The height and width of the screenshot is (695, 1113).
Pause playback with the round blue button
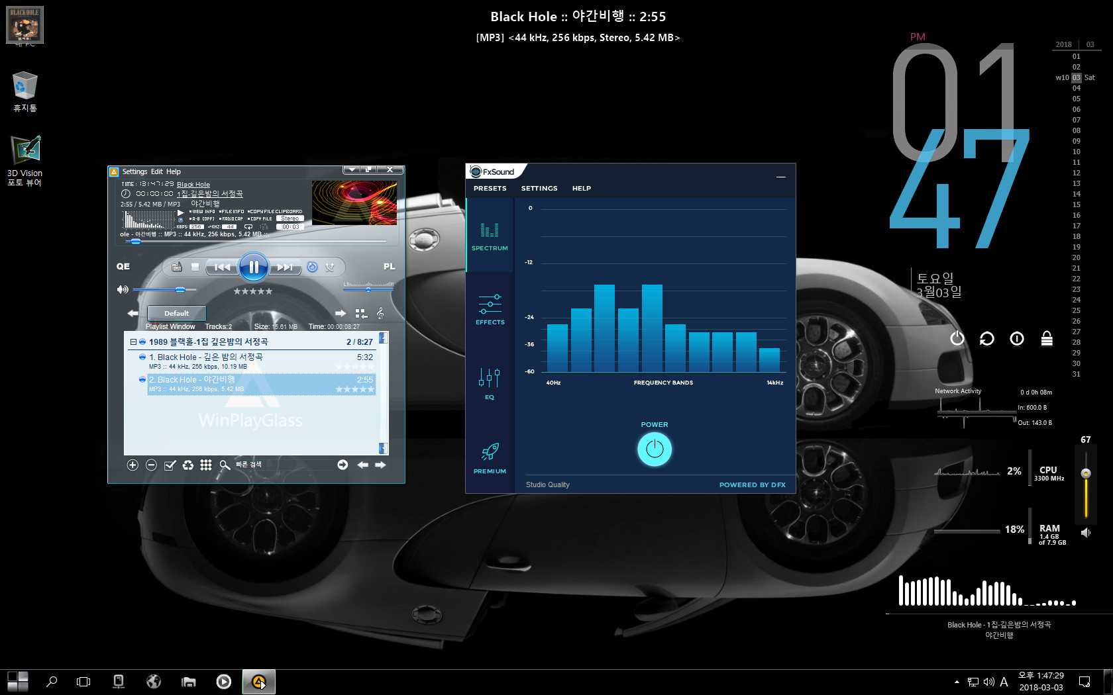click(x=253, y=267)
